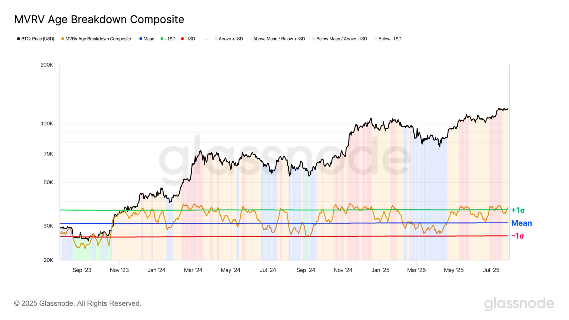Toggle the Below Mean / Above -1SD legend item
This screenshot has width=569, height=320.
tap(339, 39)
